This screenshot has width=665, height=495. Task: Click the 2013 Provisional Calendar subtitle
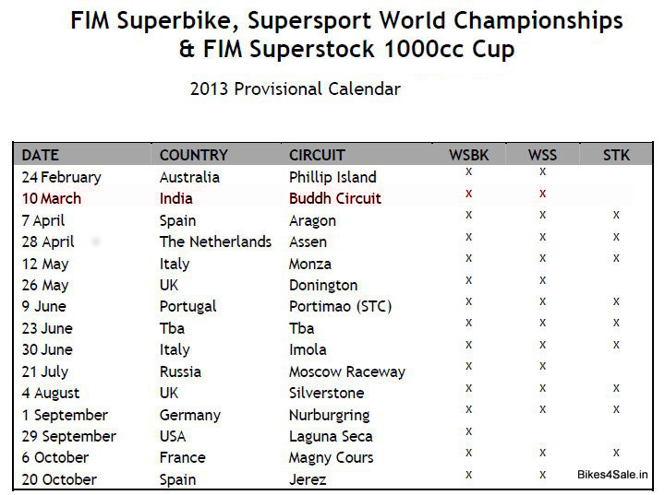click(x=295, y=89)
